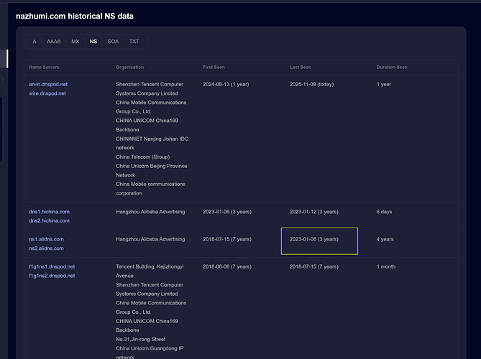Select the last seen 2023-01-12 (3 years) cell
481x359 pixels.
(313, 212)
